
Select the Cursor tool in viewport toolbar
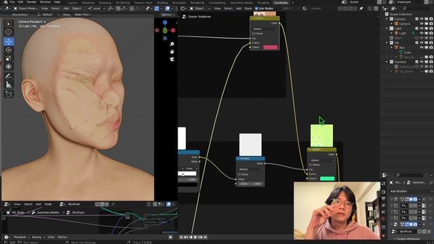[x=9, y=32]
